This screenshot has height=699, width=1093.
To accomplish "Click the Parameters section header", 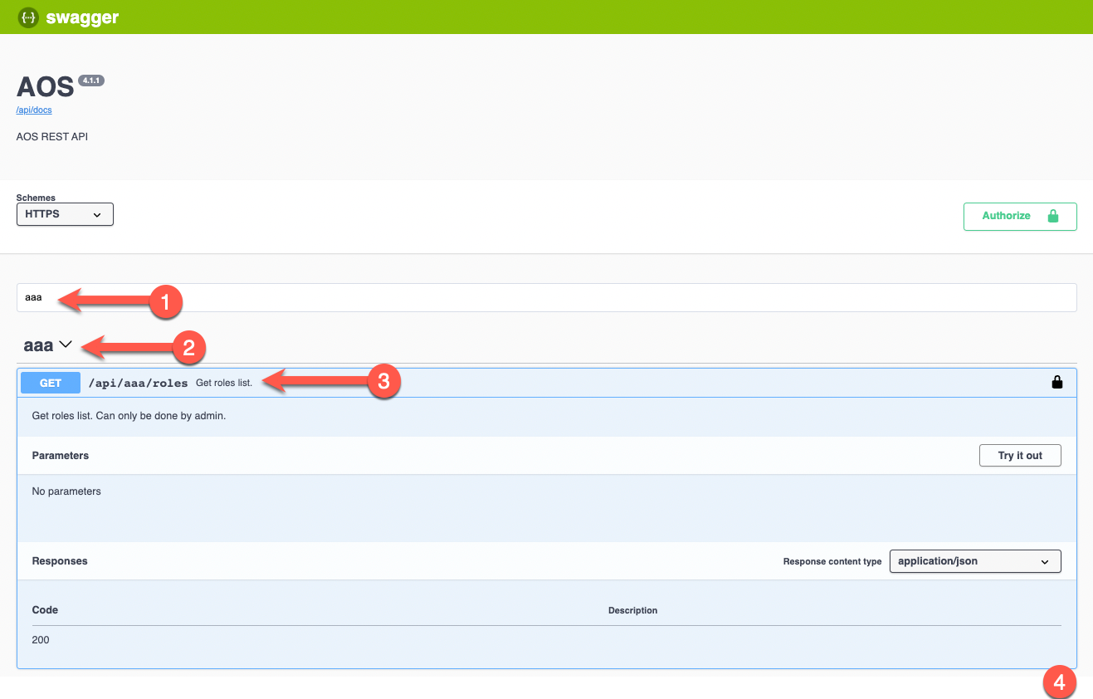I will pyautogui.click(x=60, y=455).
